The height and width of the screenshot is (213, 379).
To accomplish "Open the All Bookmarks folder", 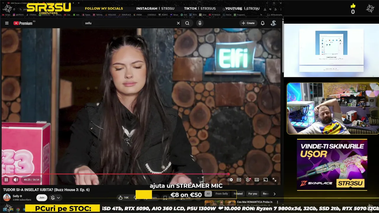I will [274, 14].
